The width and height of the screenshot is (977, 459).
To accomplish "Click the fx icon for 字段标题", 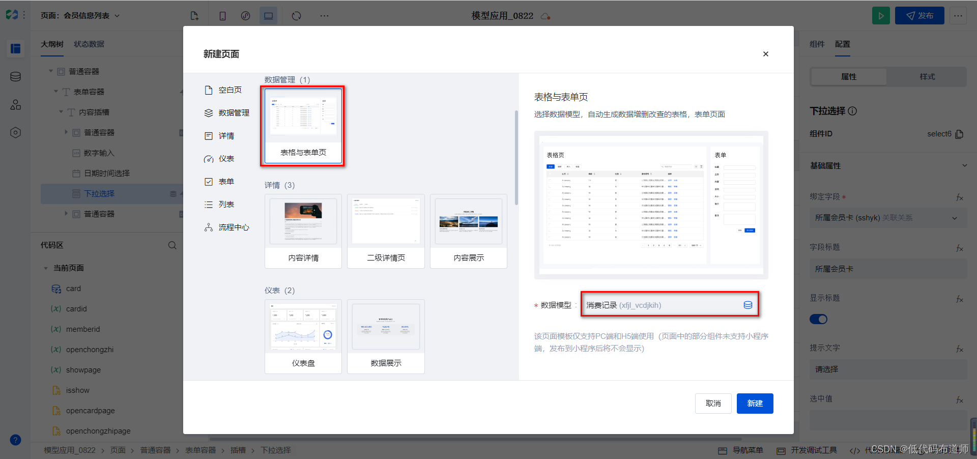I will click(x=959, y=248).
